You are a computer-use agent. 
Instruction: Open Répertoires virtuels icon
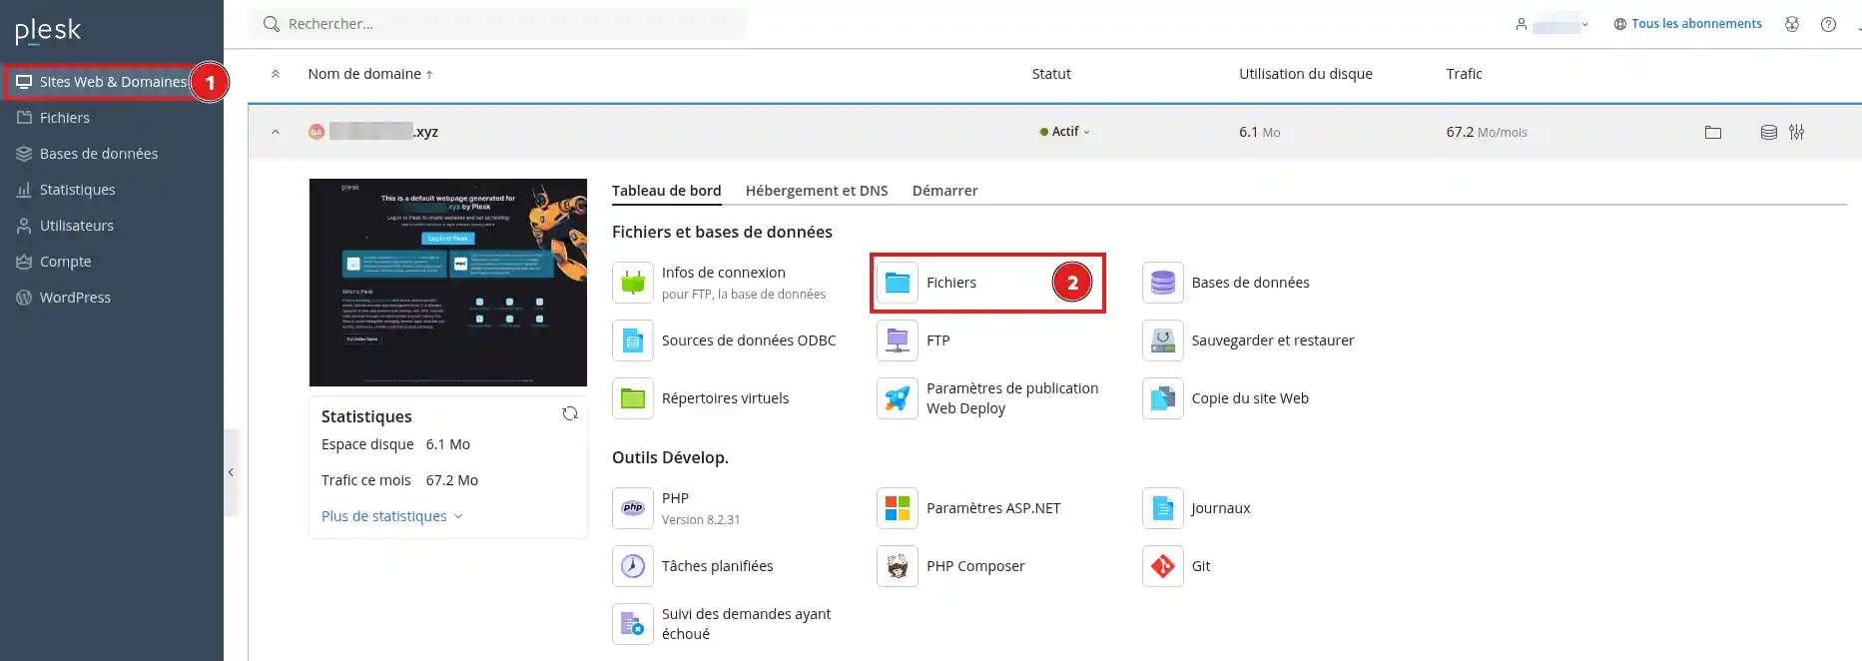point(633,398)
